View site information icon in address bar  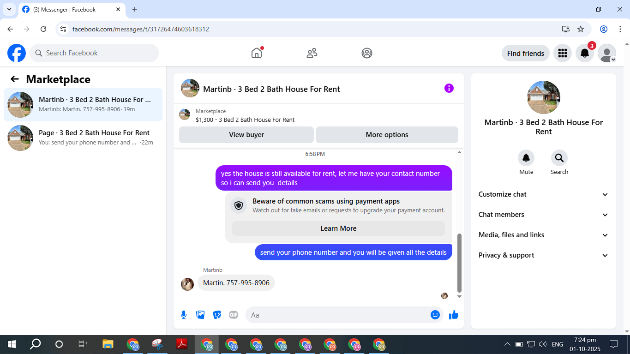coord(64,29)
